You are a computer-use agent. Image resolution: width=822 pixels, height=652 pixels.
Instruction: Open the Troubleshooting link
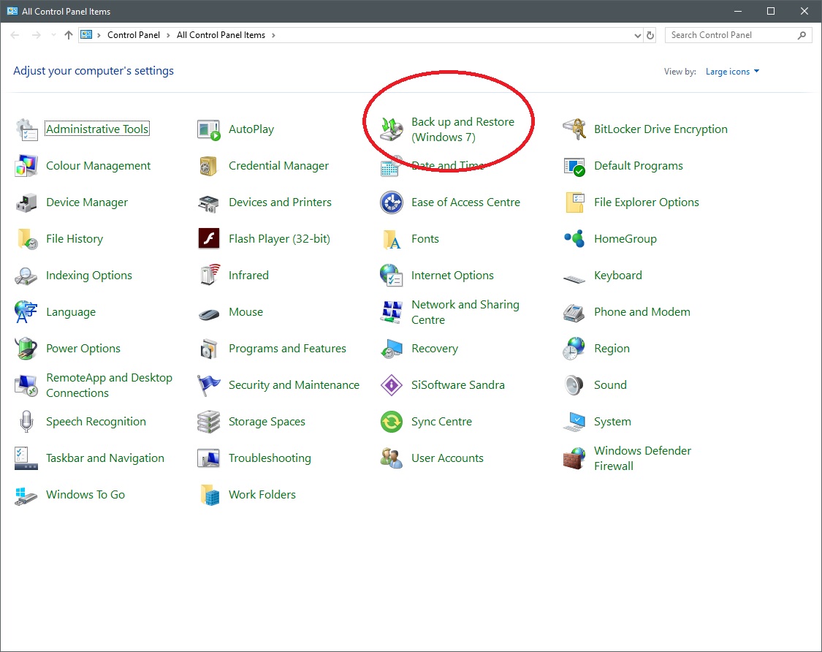(x=270, y=458)
